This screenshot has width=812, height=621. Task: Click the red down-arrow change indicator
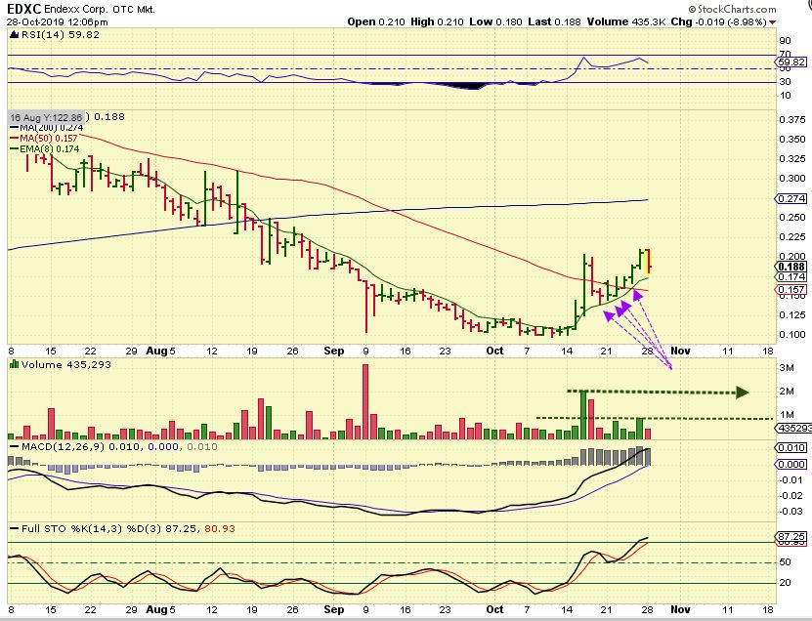(x=773, y=22)
